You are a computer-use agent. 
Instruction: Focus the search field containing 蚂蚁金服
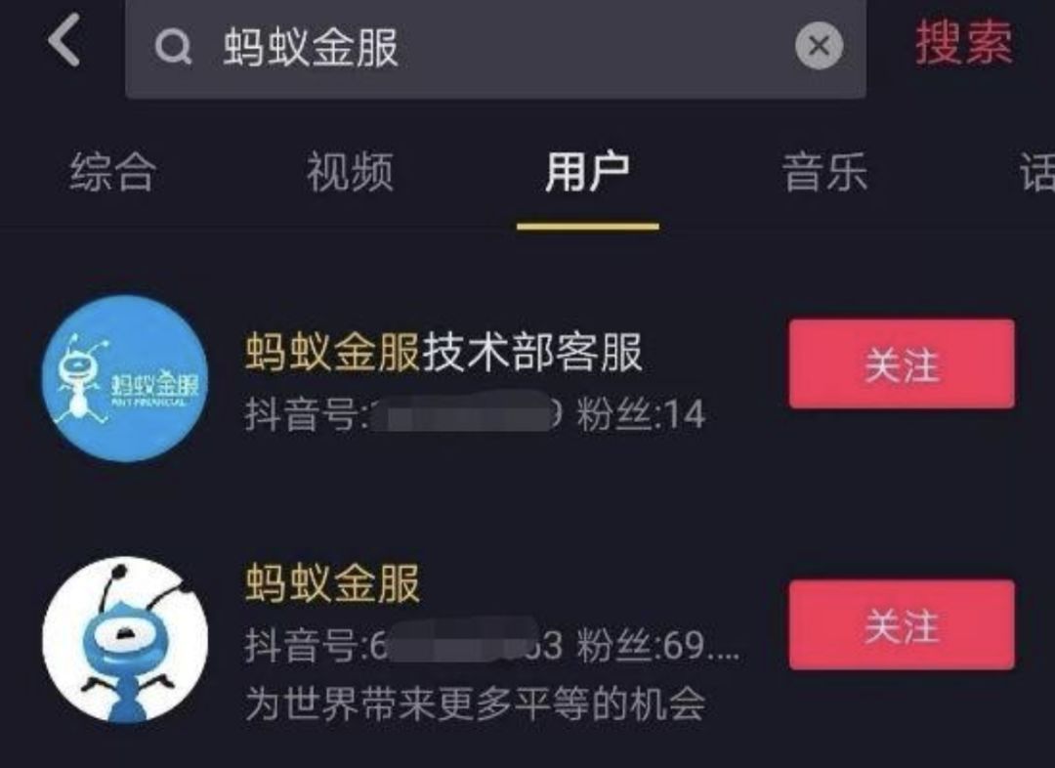tap(495, 49)
